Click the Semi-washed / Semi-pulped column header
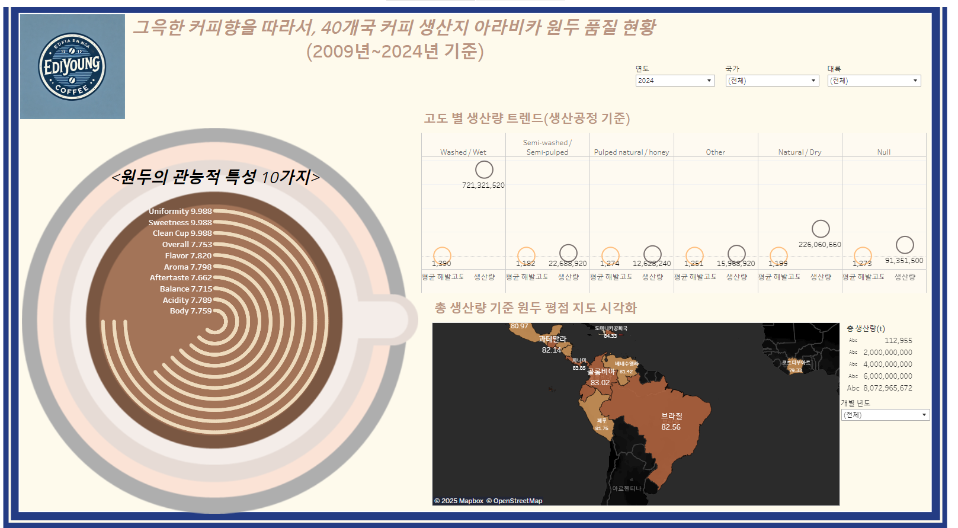Viewport: 958px width, 528px height. [x=547, y=148]
